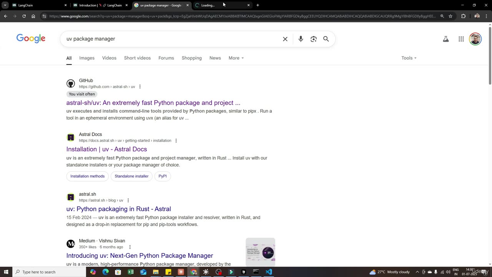Screen dimensions: 492x277
Task: Switch to Shopping results
Action: point(191,58)
